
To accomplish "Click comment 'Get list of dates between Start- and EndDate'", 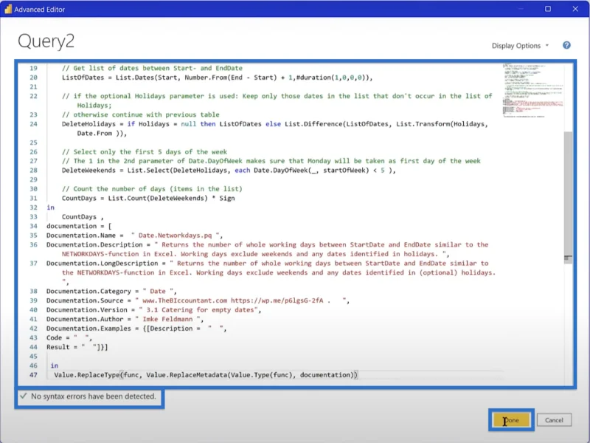I will (152, 68).
